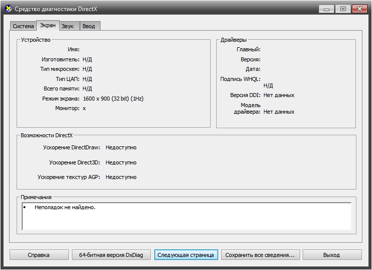
Task: Click the window title Средство диагностики DirectX
Action: tap(56, 9)
